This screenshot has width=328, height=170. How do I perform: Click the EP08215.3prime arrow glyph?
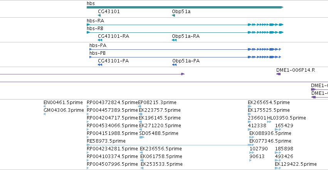(140, 106)
